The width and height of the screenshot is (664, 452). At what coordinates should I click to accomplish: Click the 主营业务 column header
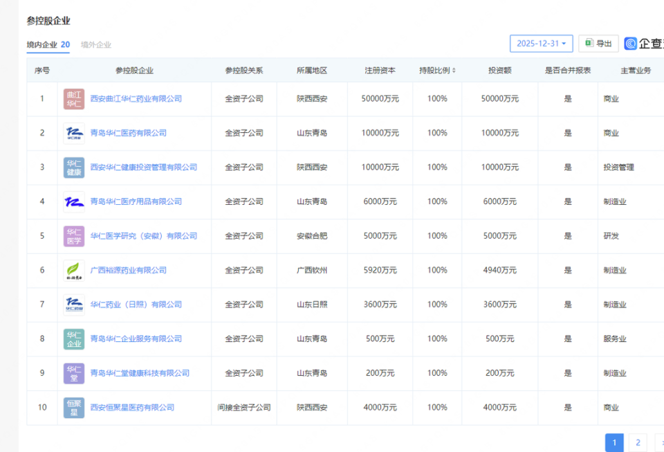click(636, 71)
